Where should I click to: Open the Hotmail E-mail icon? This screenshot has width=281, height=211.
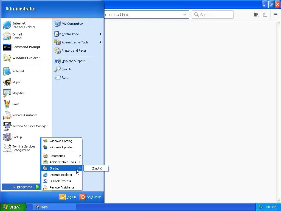click(7, 36)
